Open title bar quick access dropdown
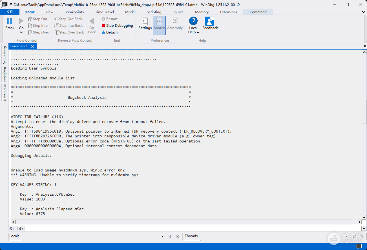 [x=11, y=5]
